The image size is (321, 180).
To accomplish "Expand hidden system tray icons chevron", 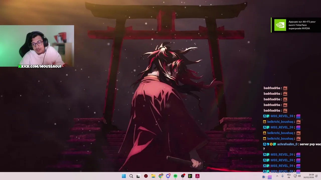I will point(277,176).
